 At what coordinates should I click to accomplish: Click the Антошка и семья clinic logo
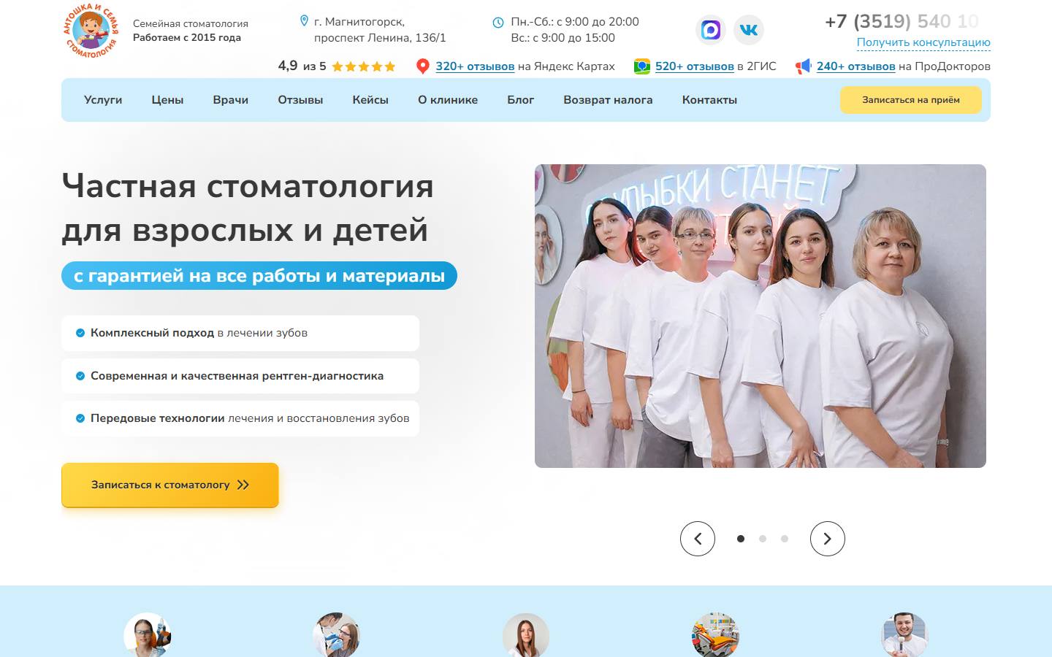(91, 31)
